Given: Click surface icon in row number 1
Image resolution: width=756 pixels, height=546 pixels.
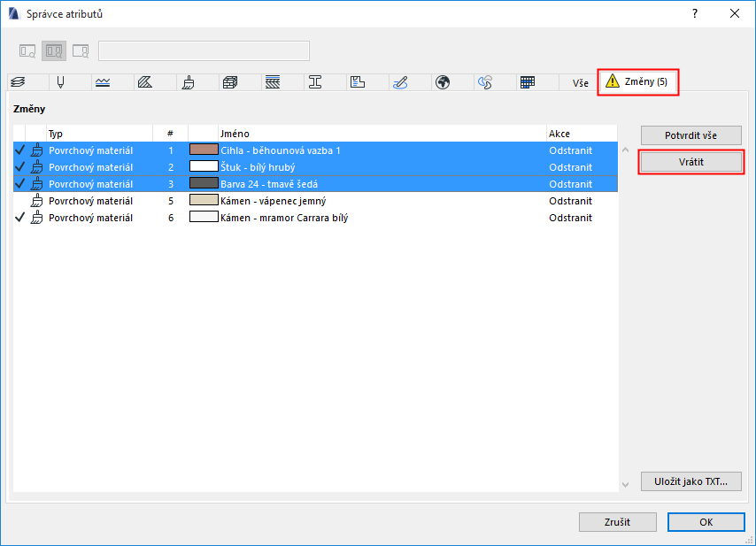Looking at the screenshot, I should pos(36,150).
